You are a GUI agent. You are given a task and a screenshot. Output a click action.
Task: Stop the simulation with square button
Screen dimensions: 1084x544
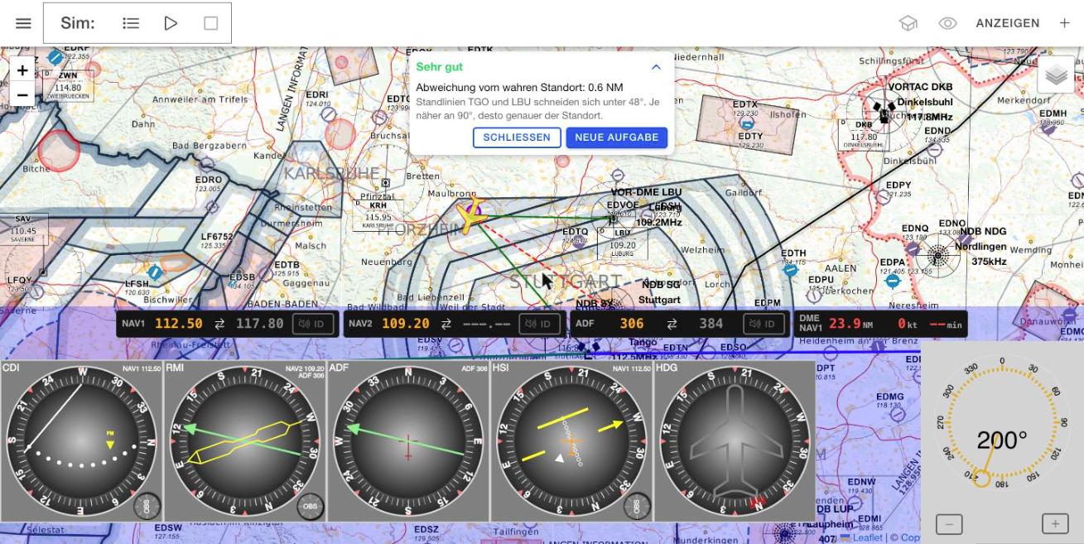tap(211, 23)
